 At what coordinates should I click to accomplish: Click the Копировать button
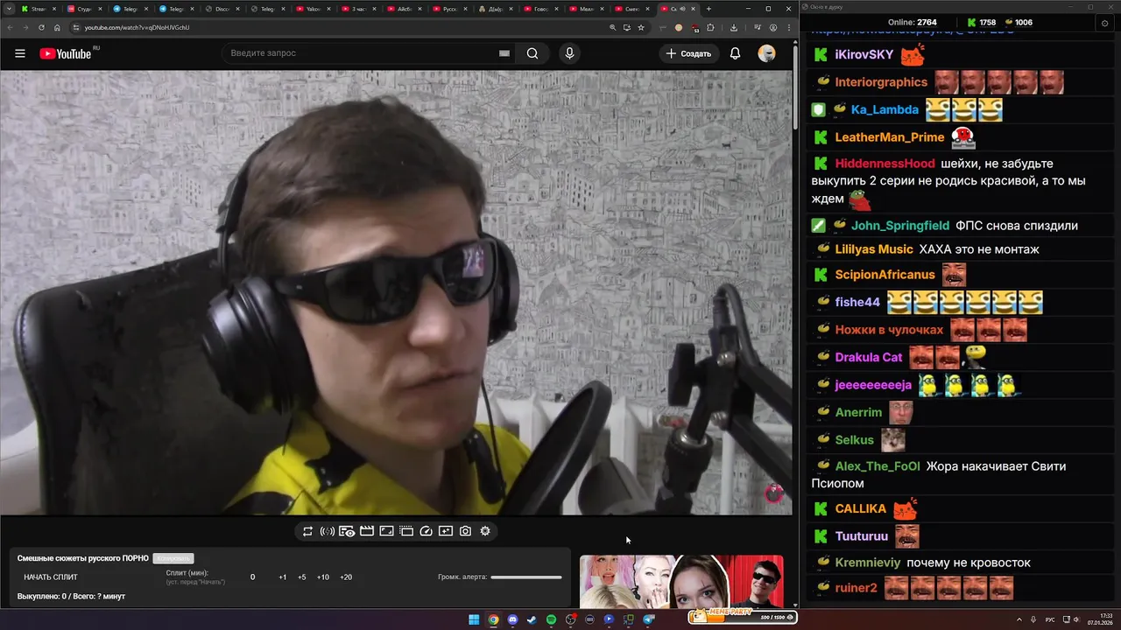coord(173,558)
